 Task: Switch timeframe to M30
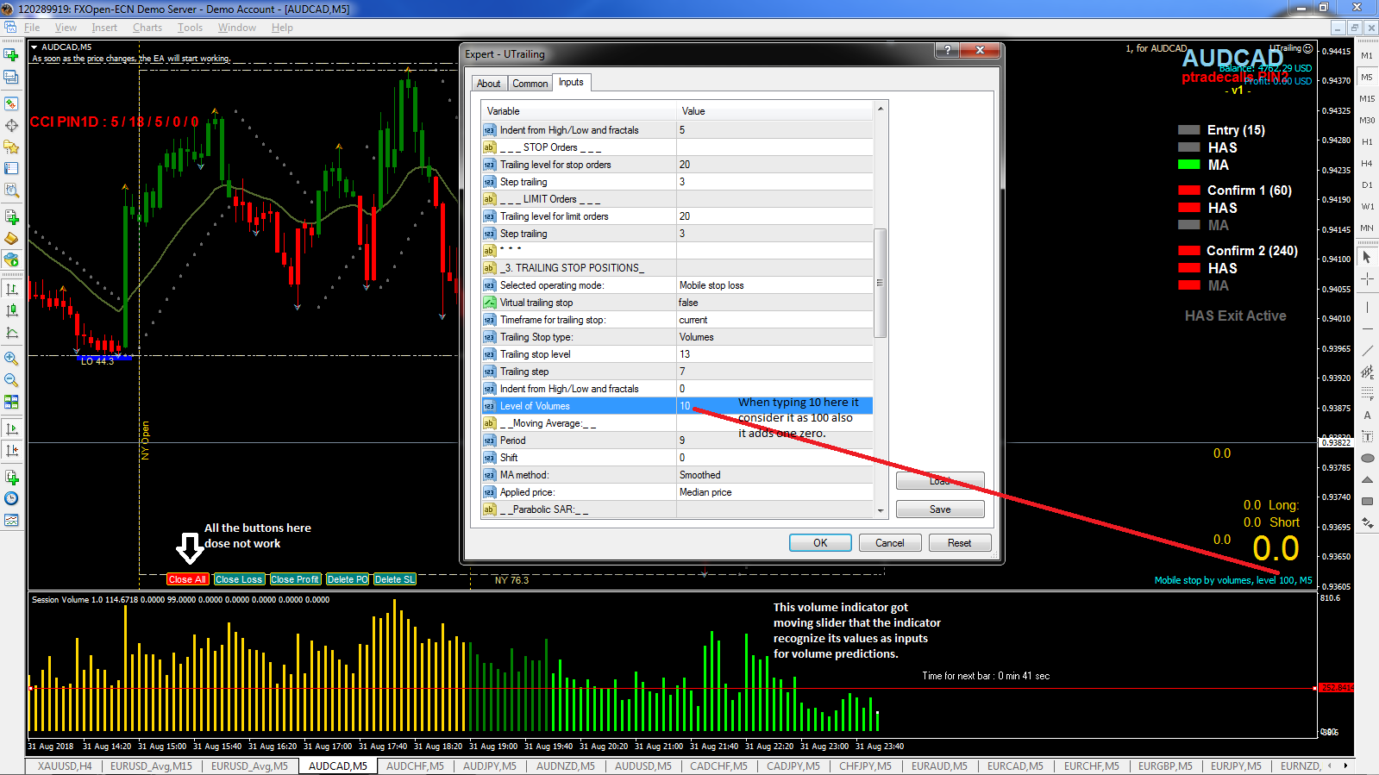coord(1367,121)
